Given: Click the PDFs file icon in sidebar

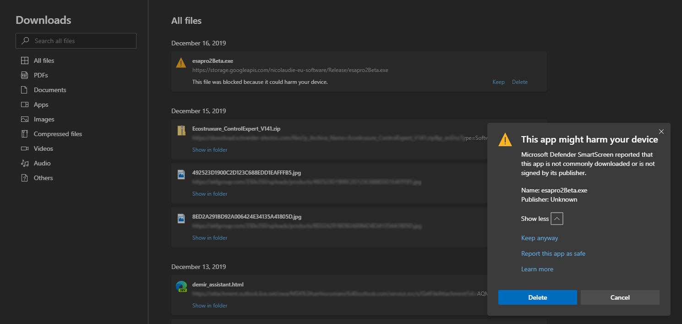Looking at the screenshot, I should [x=25, y=75].
